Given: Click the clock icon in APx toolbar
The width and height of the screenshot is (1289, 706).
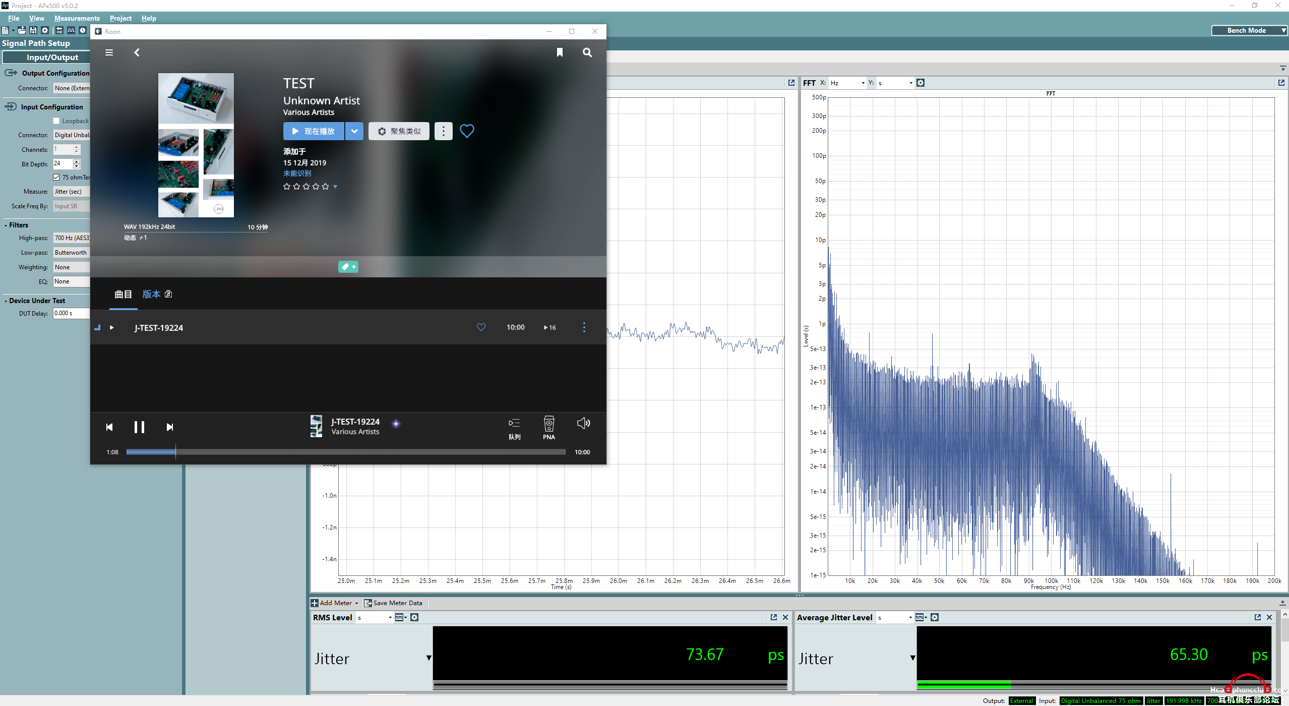Looking at the screenshot, I should click(83, 30).
